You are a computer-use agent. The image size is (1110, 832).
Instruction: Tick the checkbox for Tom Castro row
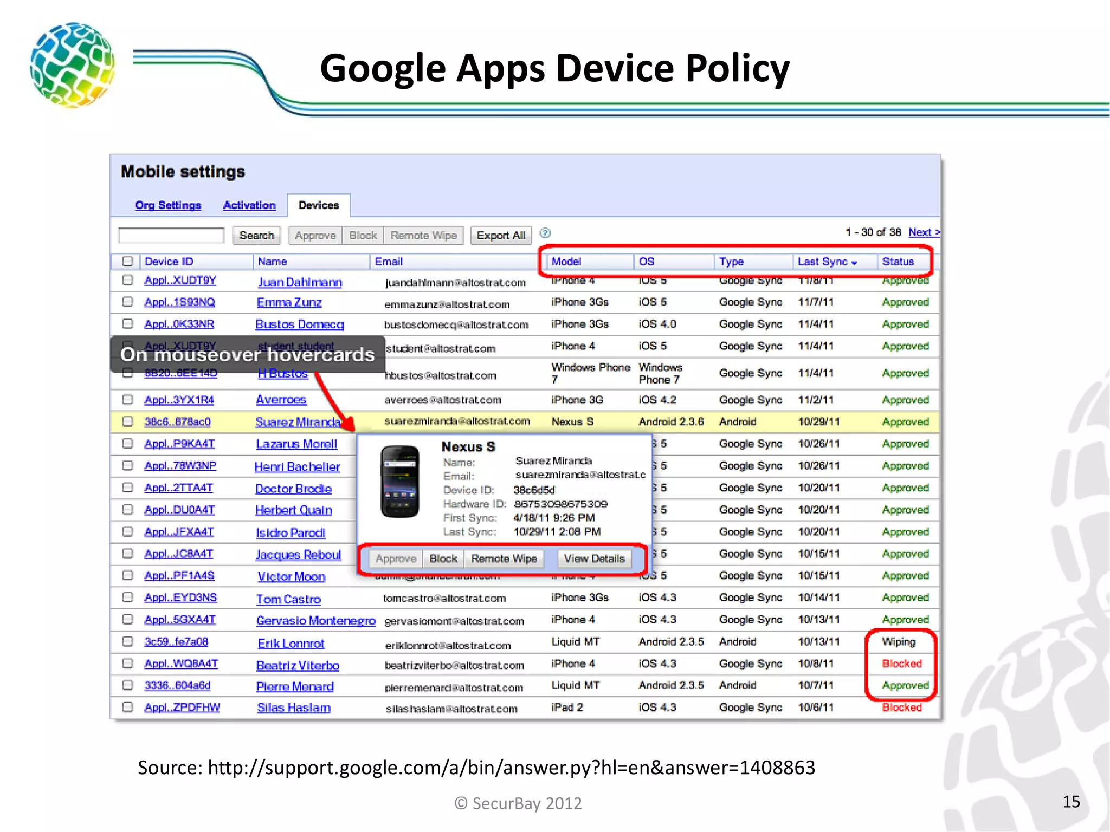tap(128, 597)
